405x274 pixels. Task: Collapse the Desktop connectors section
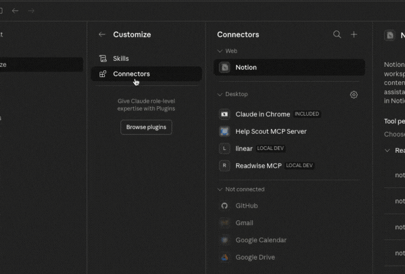coord(220,94)
